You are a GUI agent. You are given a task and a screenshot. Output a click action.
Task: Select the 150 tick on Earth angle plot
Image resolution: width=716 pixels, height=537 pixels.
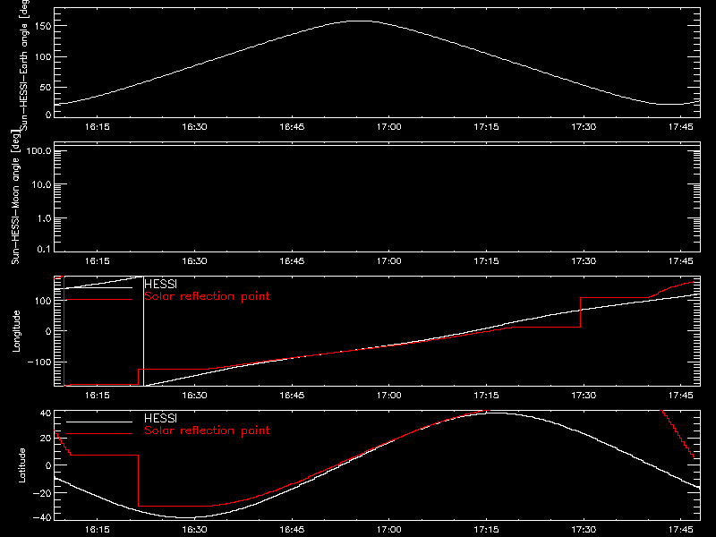coord(42,27)
